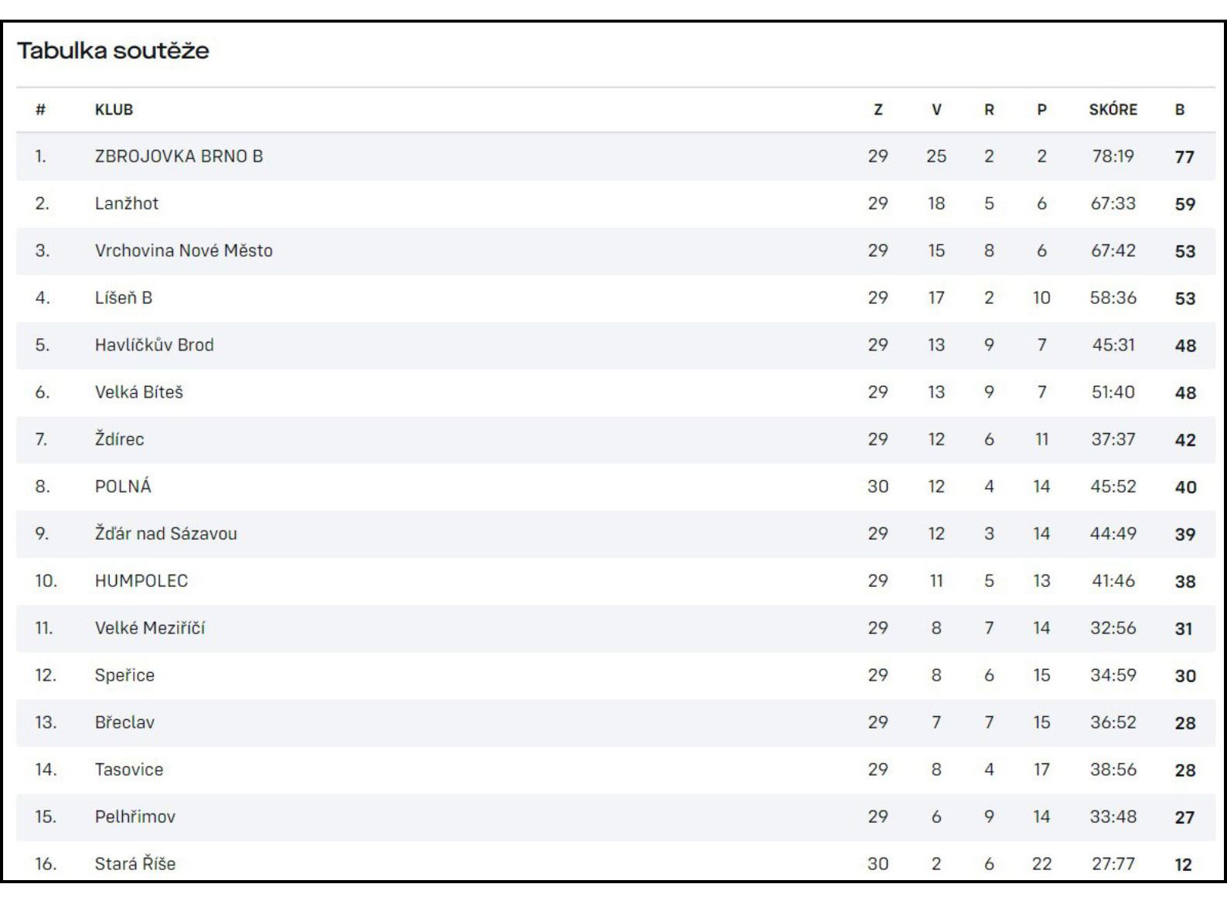The height and width of the screenshot is (901, 1227).
Task: Click the B points column header
Action: (x=1180, y=110)
